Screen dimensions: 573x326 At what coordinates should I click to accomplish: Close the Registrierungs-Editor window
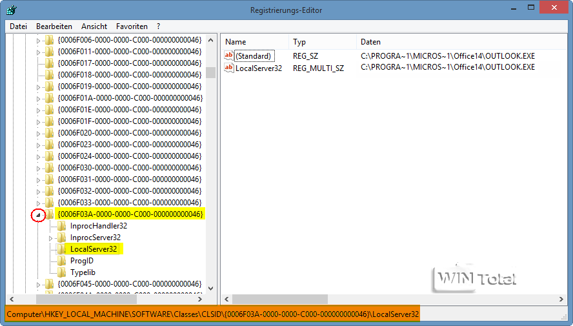[554, 8]
